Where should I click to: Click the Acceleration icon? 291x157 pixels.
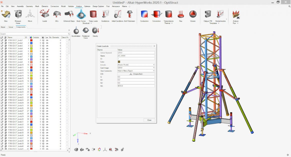tap(76, 31)
